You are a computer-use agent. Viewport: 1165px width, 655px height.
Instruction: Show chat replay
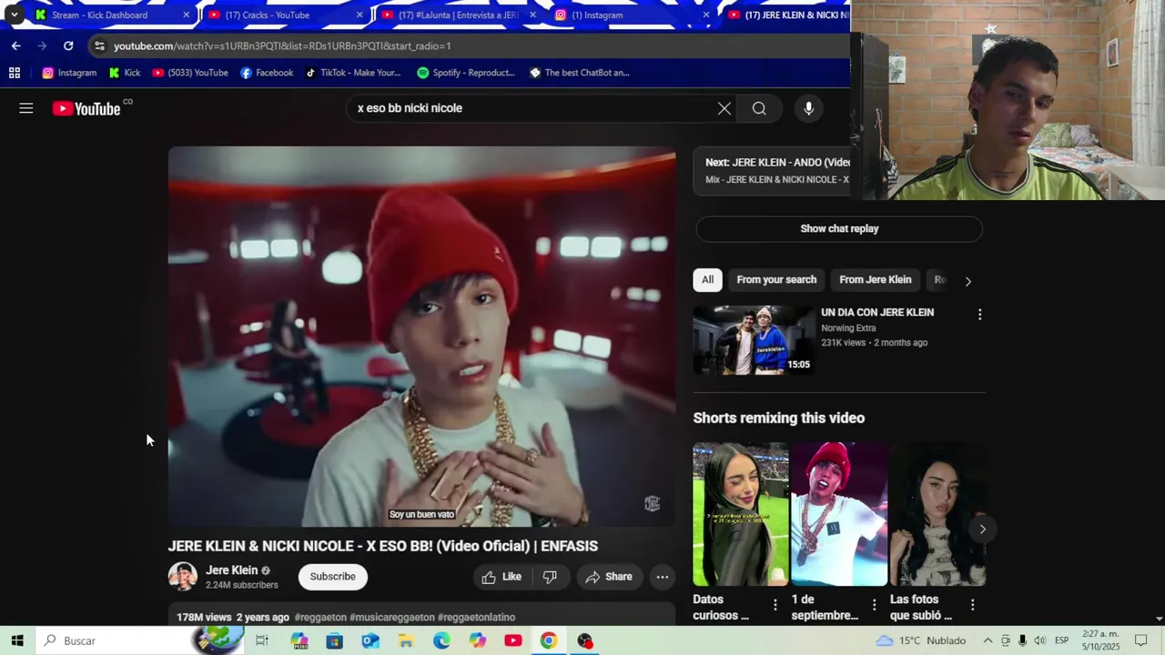tap(839, 229)
